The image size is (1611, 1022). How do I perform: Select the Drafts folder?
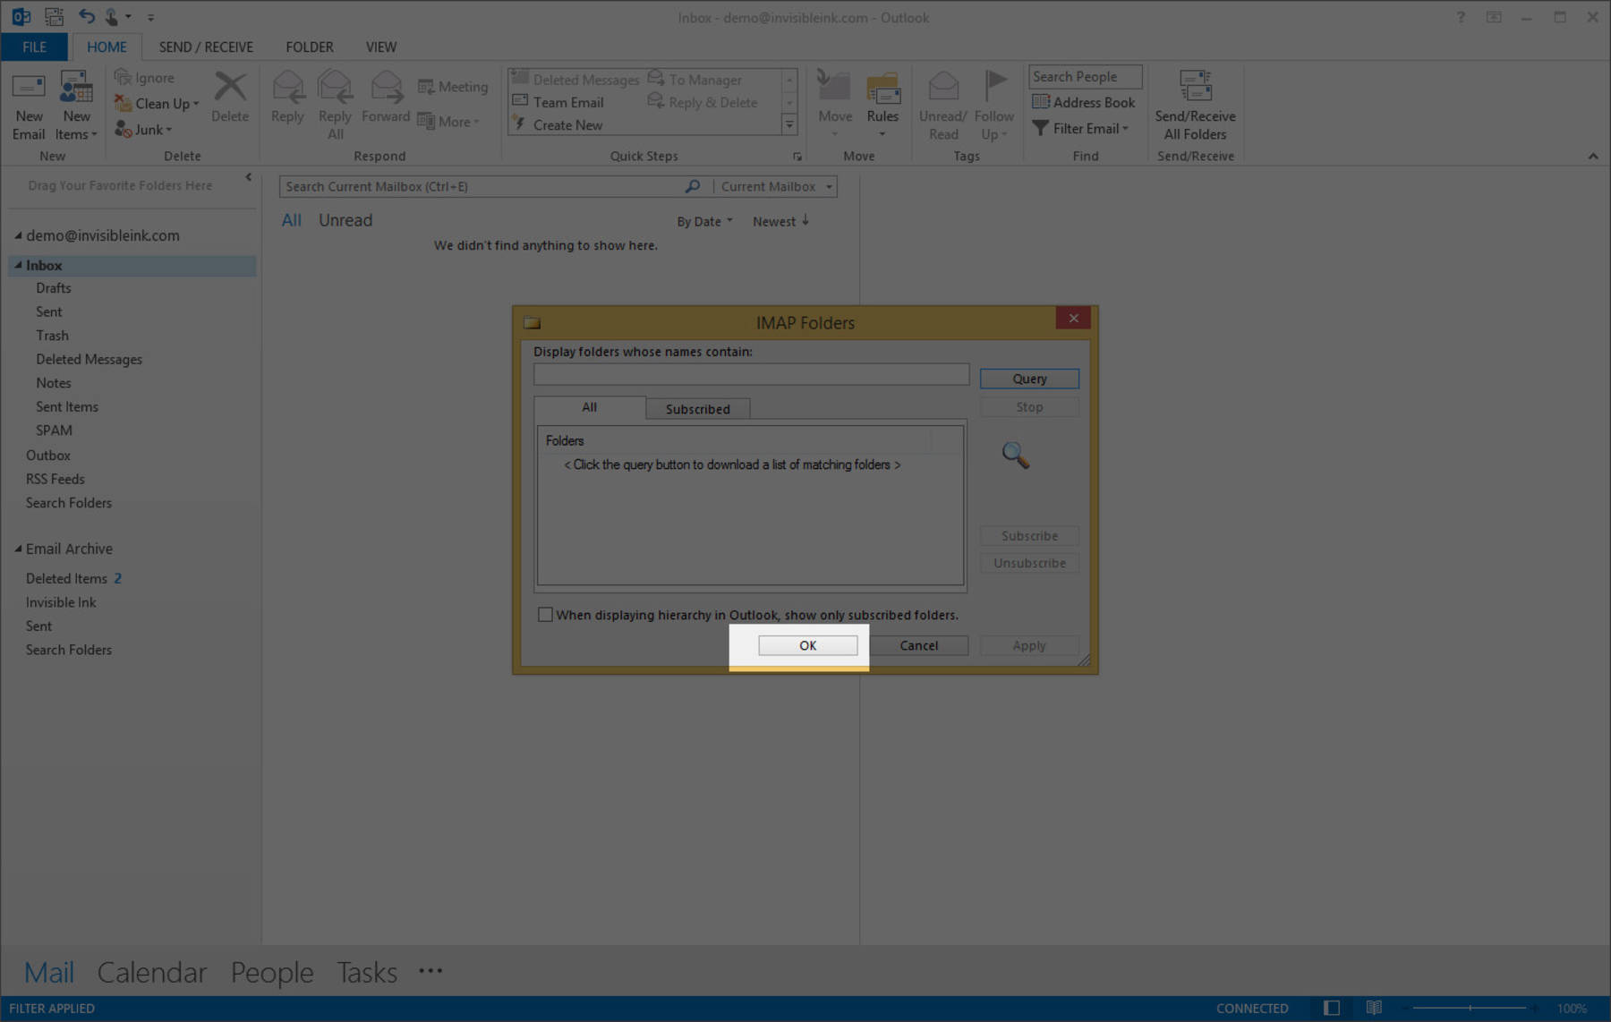pyautogui.click(x=54, y=288)
